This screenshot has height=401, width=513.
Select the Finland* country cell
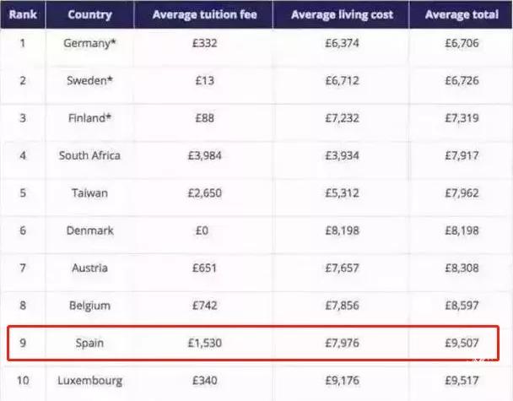coord(89,117)
